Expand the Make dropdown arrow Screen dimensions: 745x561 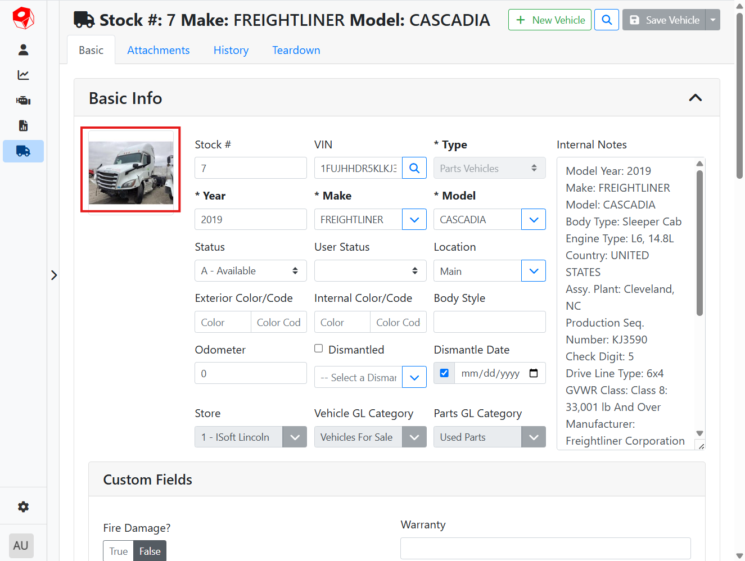pos(414,220)
